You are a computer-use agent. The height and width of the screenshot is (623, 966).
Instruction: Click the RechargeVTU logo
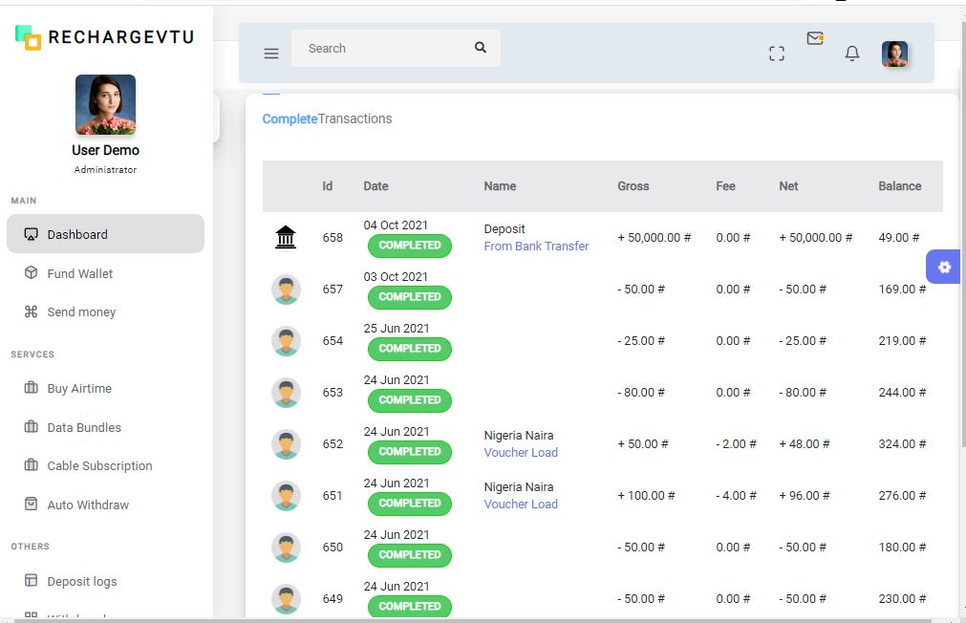coord(105,37)
